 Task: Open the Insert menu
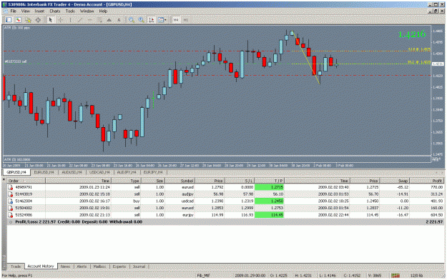click(x=39, y=11)
